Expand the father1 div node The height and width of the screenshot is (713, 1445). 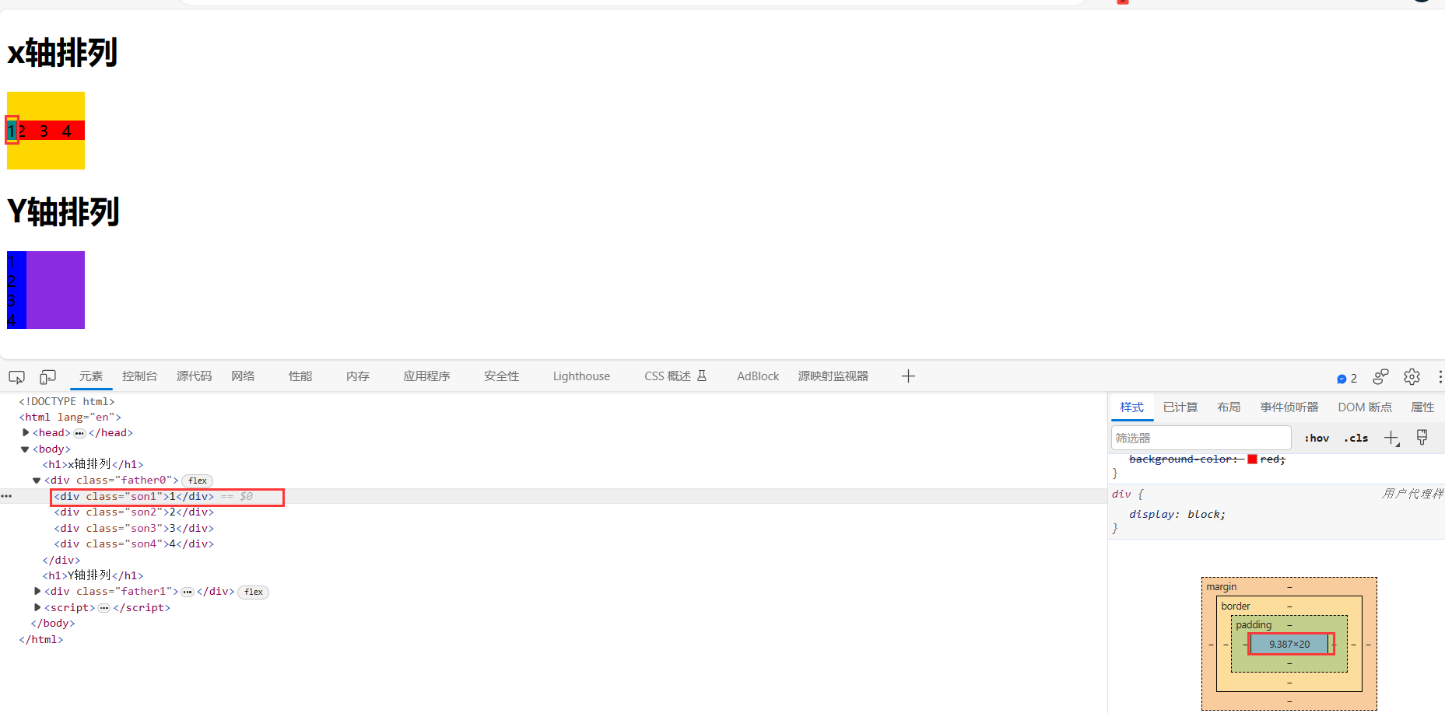coord(37,592)
